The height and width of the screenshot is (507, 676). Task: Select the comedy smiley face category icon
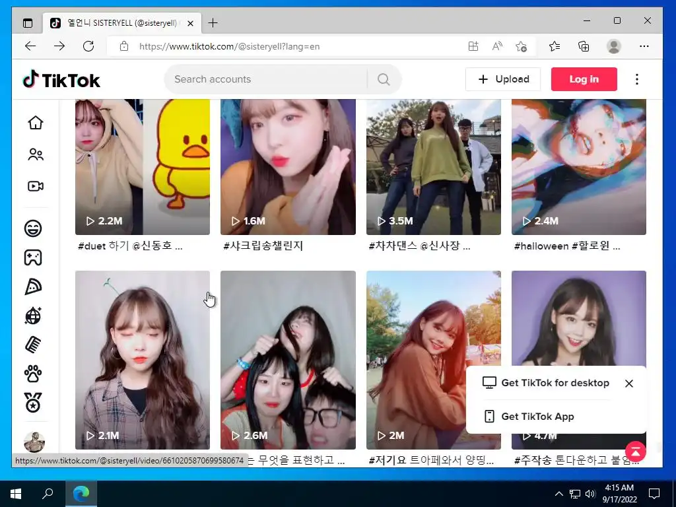33,228
